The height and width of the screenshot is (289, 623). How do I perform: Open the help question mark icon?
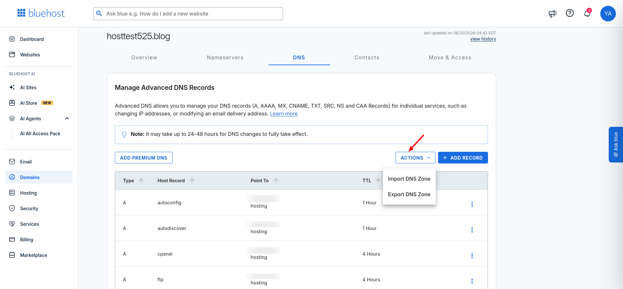coord(570,13)
